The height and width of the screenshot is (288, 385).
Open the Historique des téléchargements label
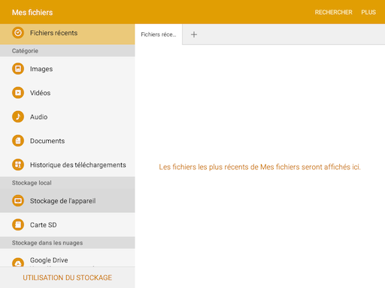78,165
